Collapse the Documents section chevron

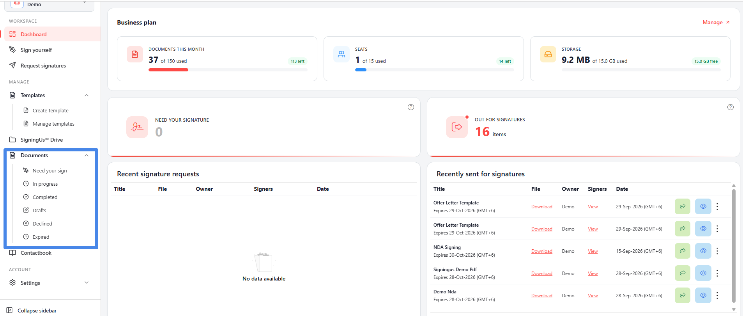click(x=87, y=155)
